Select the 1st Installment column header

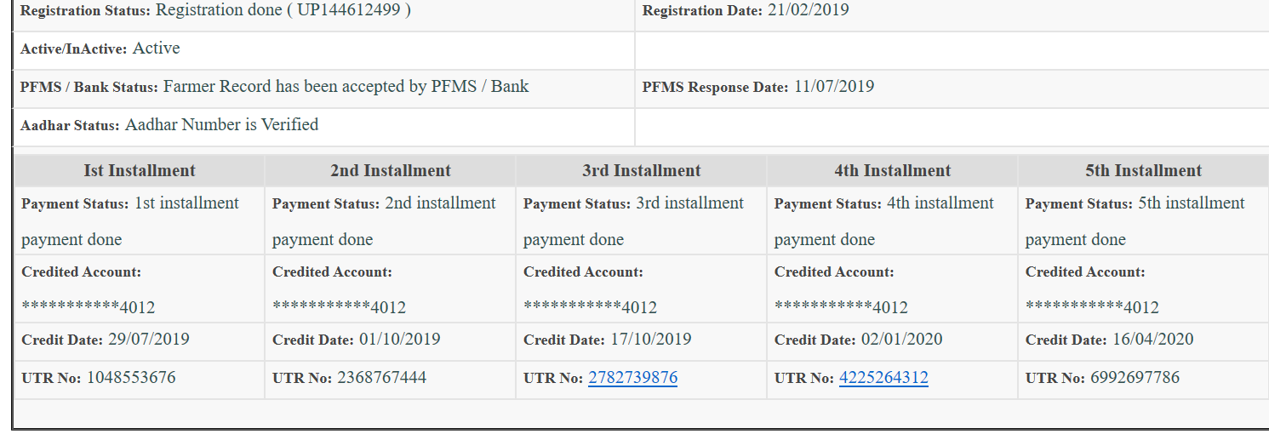click(x=140, y=170)
